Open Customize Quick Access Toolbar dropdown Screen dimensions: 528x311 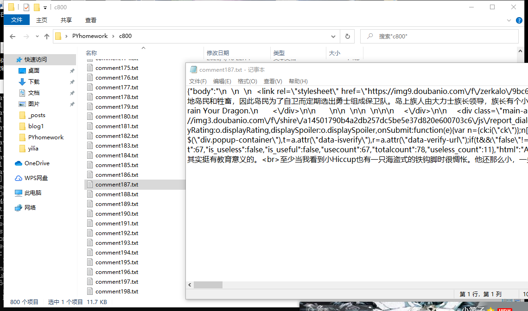click(x=45, y=7)
